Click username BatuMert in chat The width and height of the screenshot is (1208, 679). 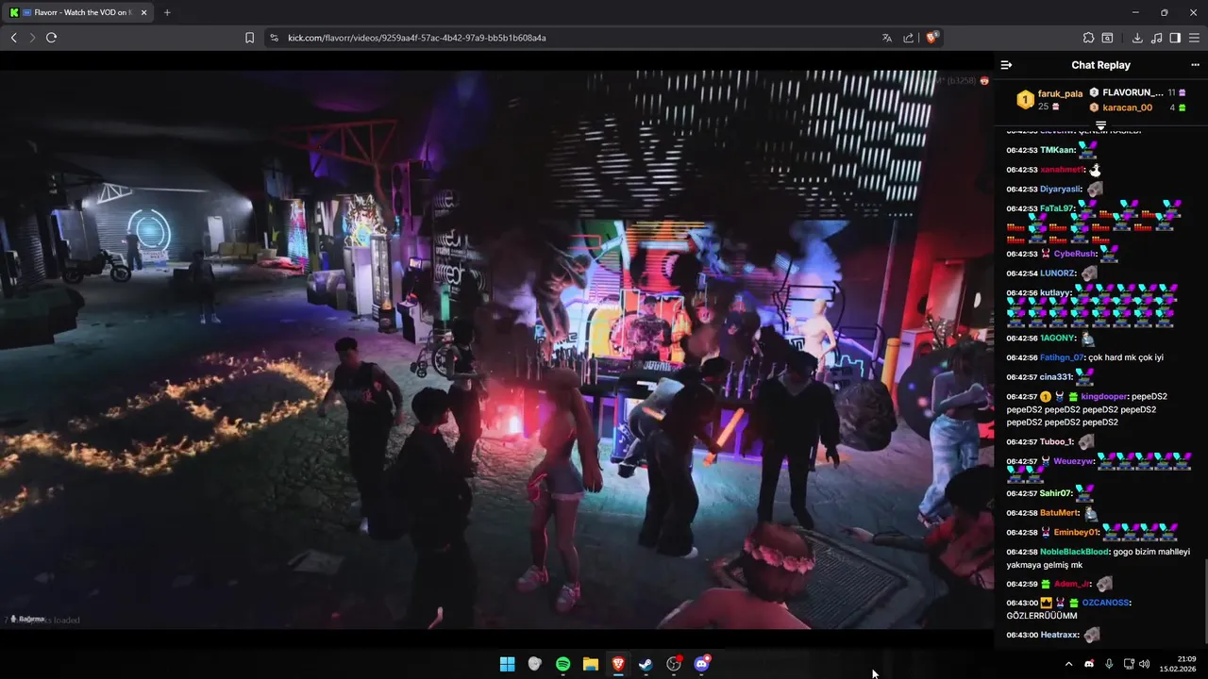[1059, 513]
